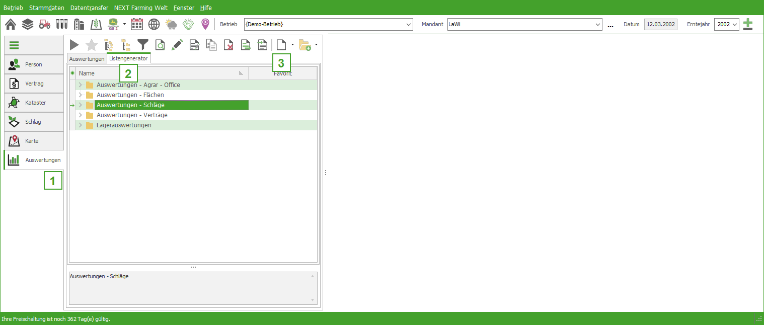Open the Erntejahr 2002 dropdown
Screen dimensions: 764x325
(x=726, y=24)
